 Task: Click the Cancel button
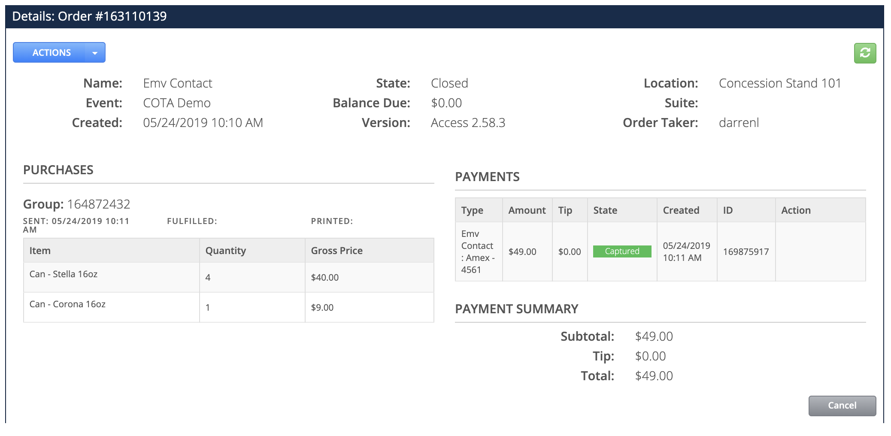point(842,406)
